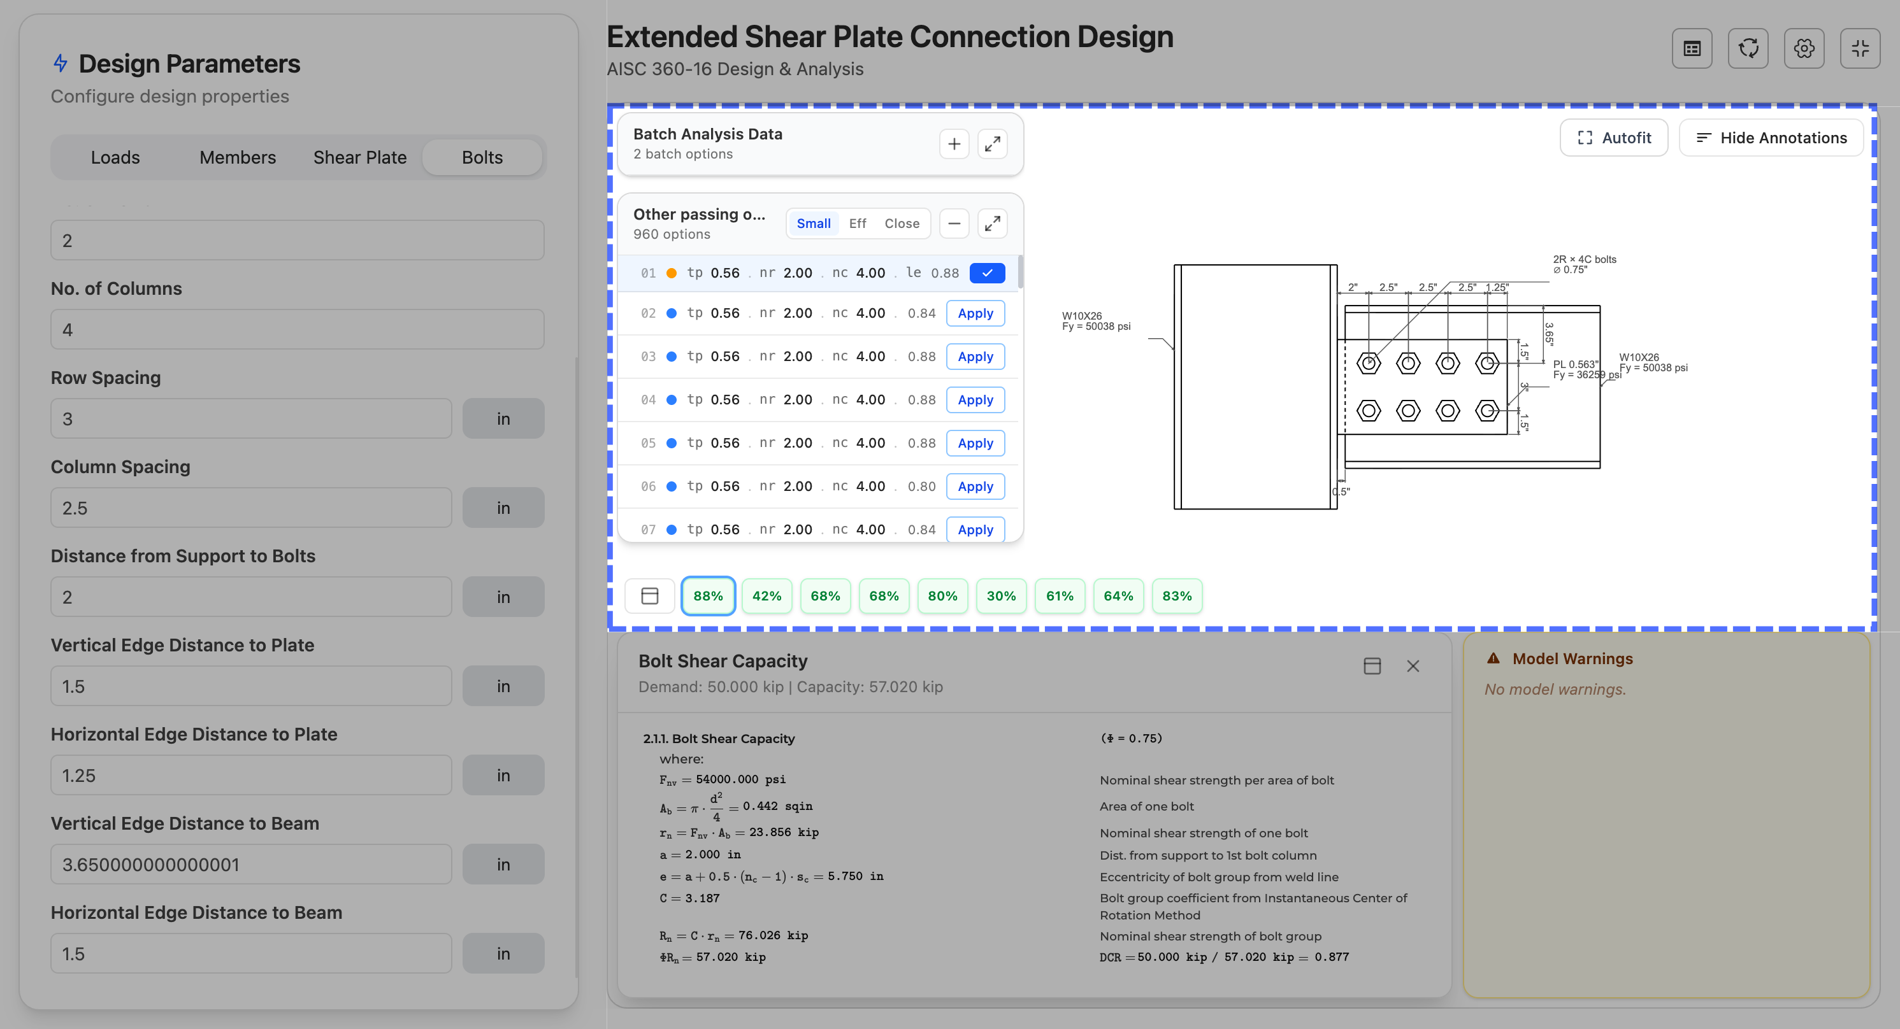Click the Row Spacing input field
This screenshot has width=1900, height=1029.
(x=251, y=419)
